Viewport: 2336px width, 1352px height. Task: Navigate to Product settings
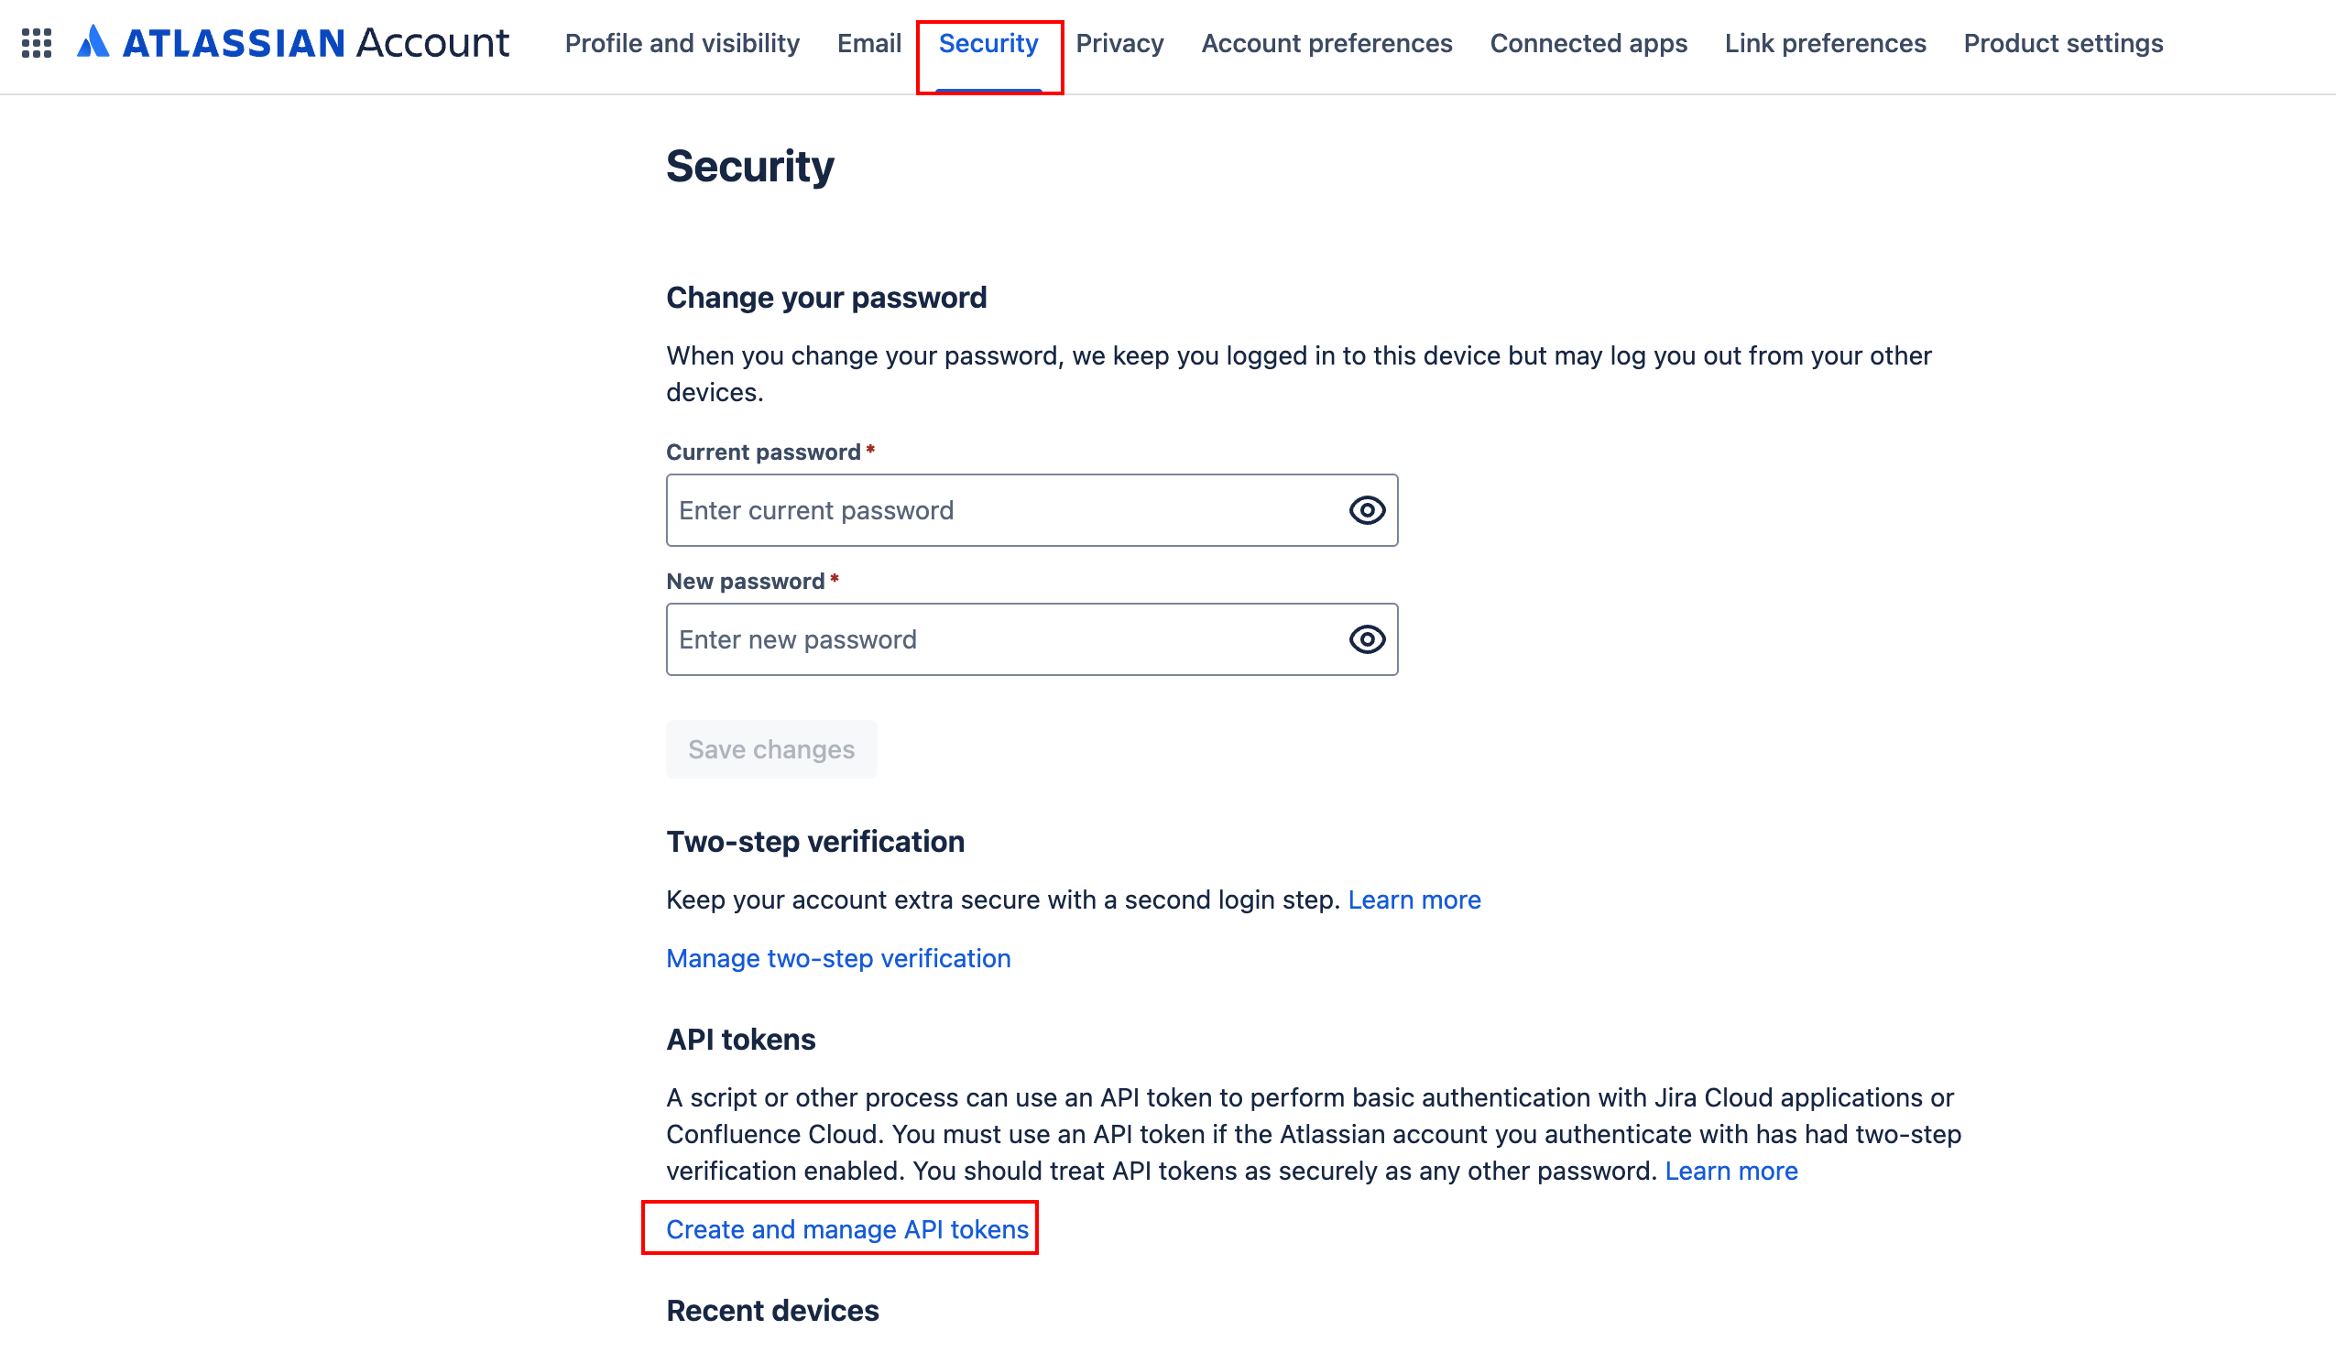[2063, 44]
